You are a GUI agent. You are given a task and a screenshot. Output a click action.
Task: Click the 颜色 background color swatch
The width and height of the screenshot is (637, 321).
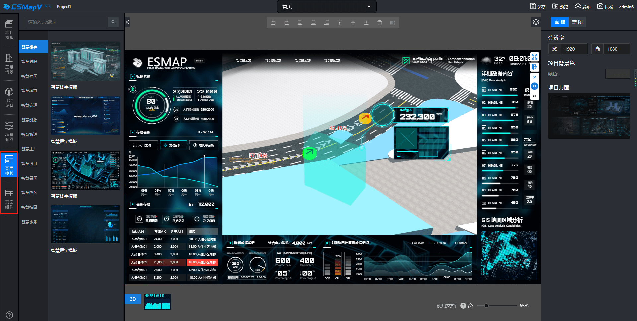[x=617, y=74]
